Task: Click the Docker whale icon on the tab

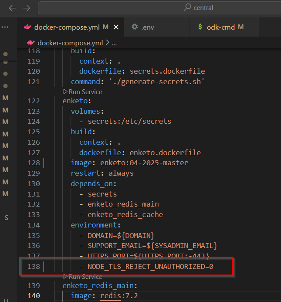Action: coord(27,27)
